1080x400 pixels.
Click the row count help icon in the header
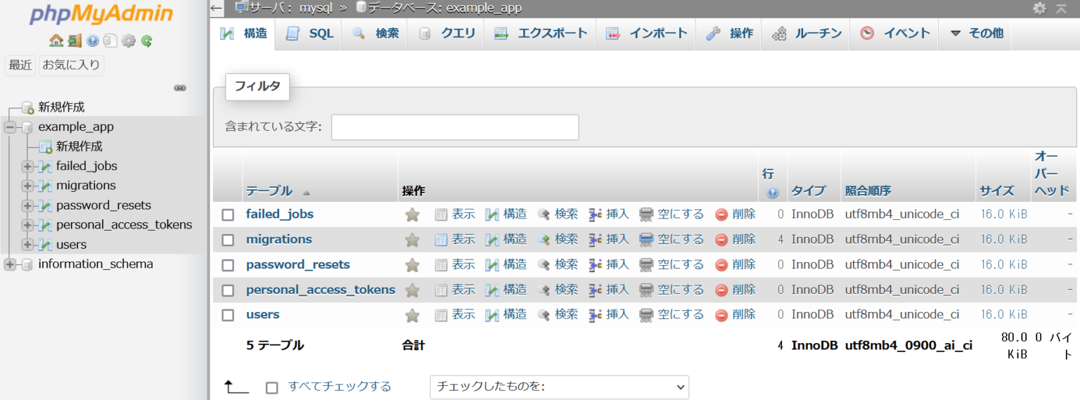coord(773,193)
